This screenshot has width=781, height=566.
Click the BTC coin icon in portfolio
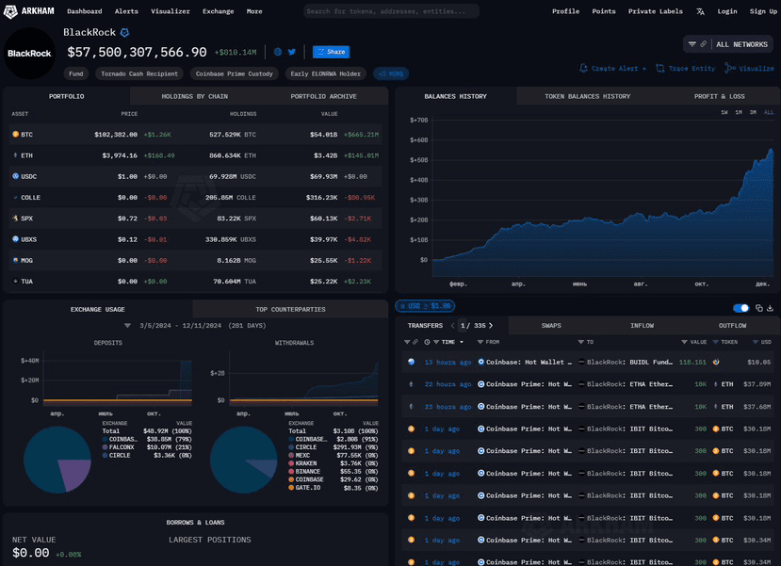click(15, 135)
